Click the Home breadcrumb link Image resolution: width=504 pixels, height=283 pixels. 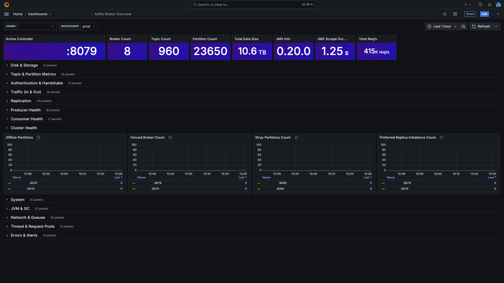[x=18, y=14]
